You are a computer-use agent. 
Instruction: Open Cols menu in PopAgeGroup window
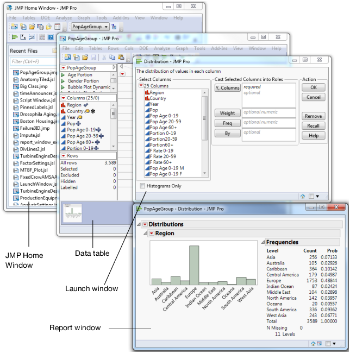[x=129, y=48]
